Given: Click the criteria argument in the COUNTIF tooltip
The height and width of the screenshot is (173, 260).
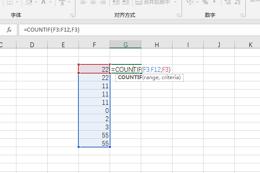Looking at the screenshot, I should [171, 77].
